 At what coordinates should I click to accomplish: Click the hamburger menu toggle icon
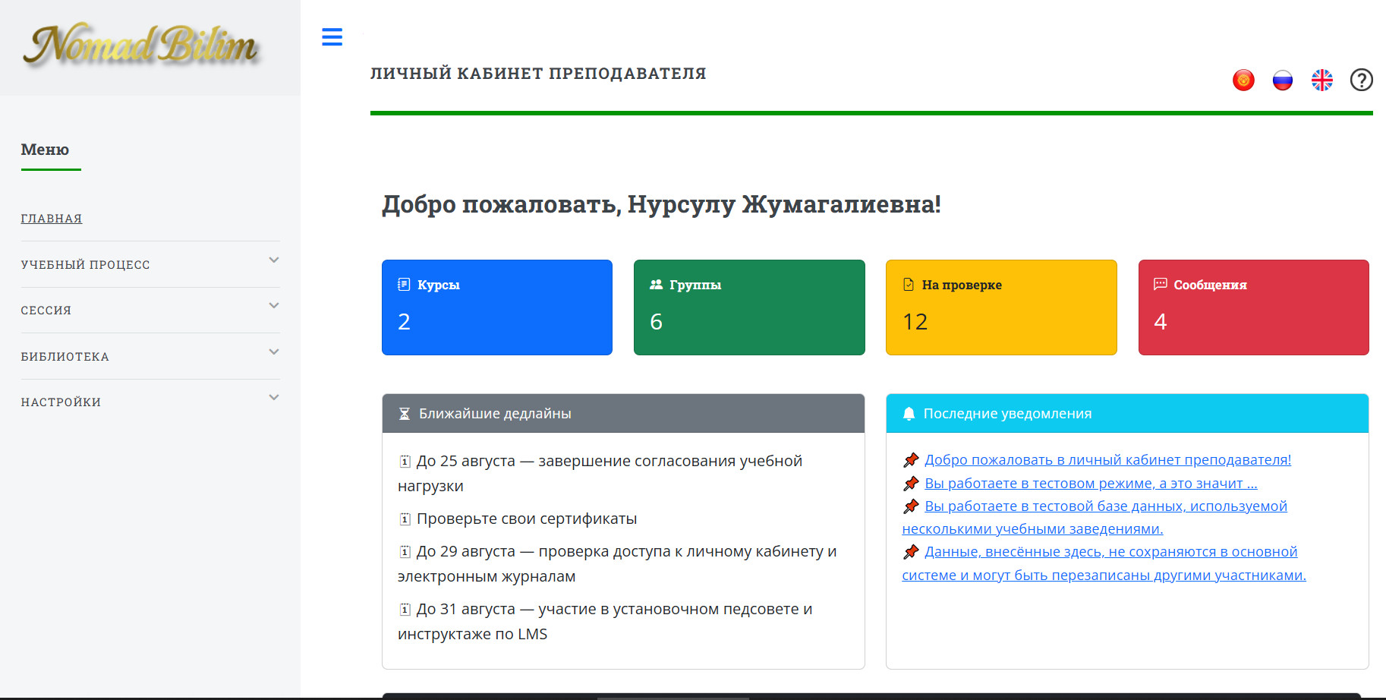pos(332,36)
